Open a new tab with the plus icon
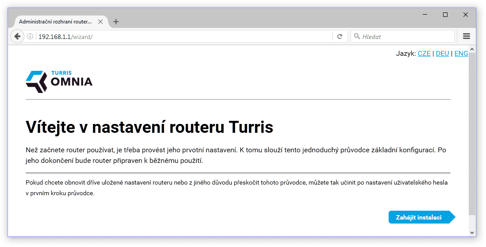This screenshot has height=247, width=486. tap(116, 22)
